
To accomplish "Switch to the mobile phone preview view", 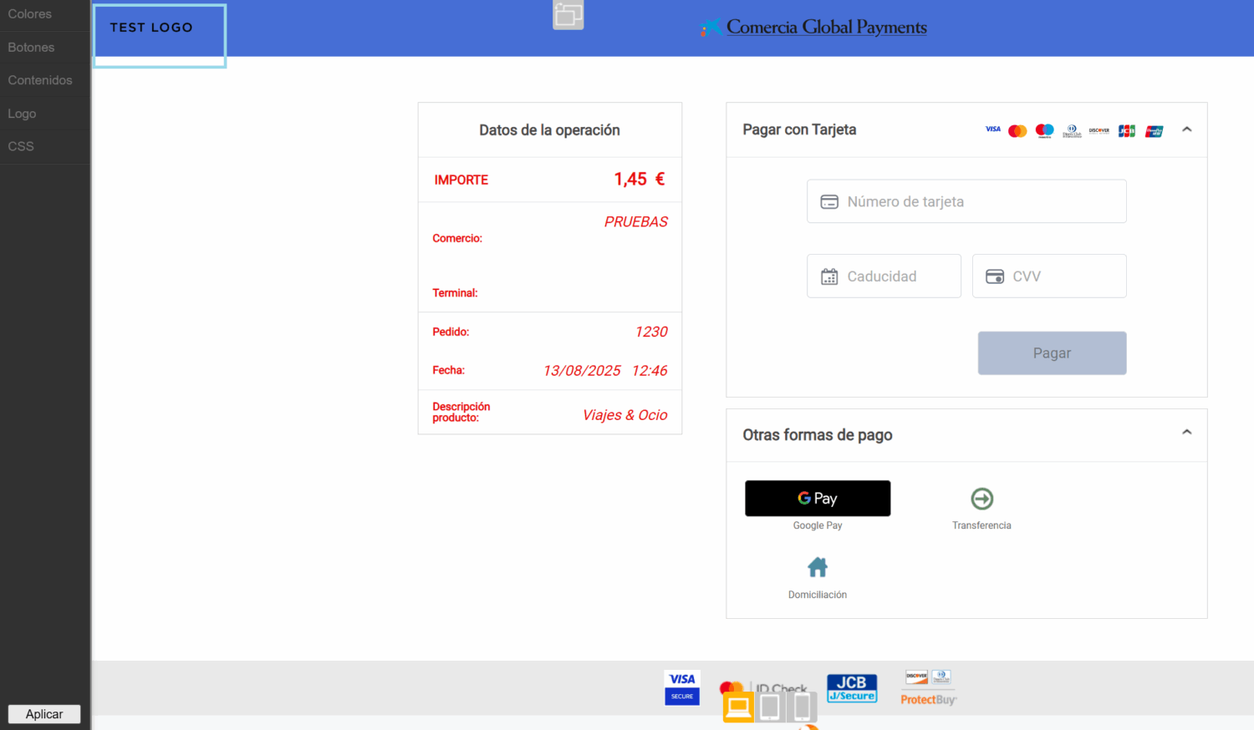I will pos(802,707).
